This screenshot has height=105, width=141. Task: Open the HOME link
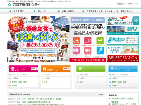point(121,4)
